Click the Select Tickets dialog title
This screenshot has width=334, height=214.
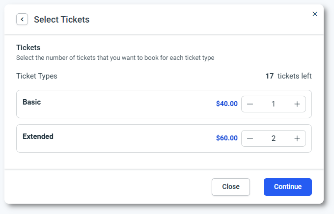pos(61,20)
